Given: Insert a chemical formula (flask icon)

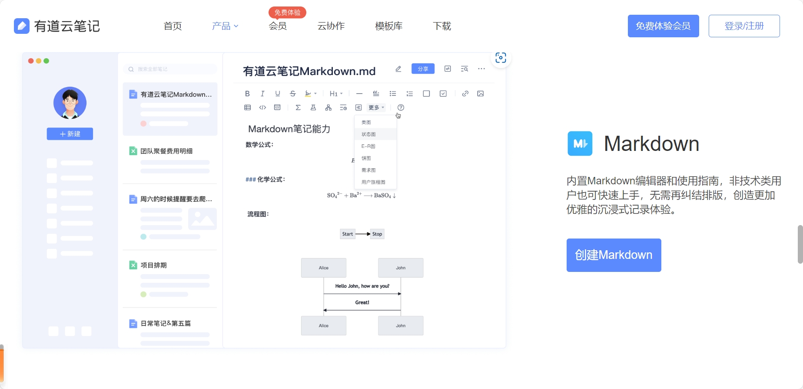Looking at the screenshot, I should (313, 108).
